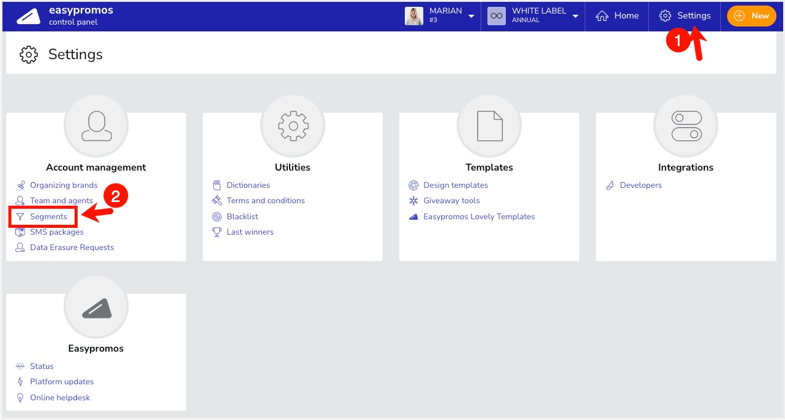Click the Settings page header gear icon
Viewport: 785px width, 420px height.
point(28,54)
